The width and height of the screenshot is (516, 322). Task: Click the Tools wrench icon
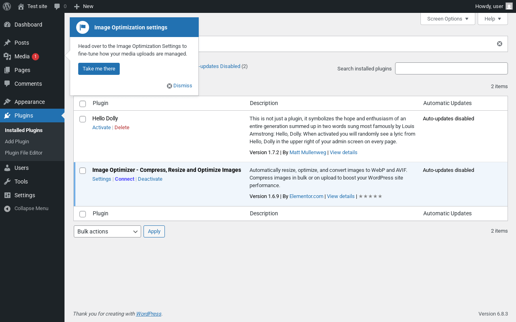[x=7, y=182]
